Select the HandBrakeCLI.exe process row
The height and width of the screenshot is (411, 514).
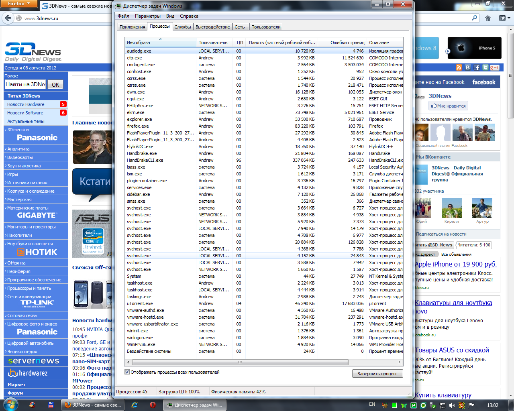(x=264, y=160)
